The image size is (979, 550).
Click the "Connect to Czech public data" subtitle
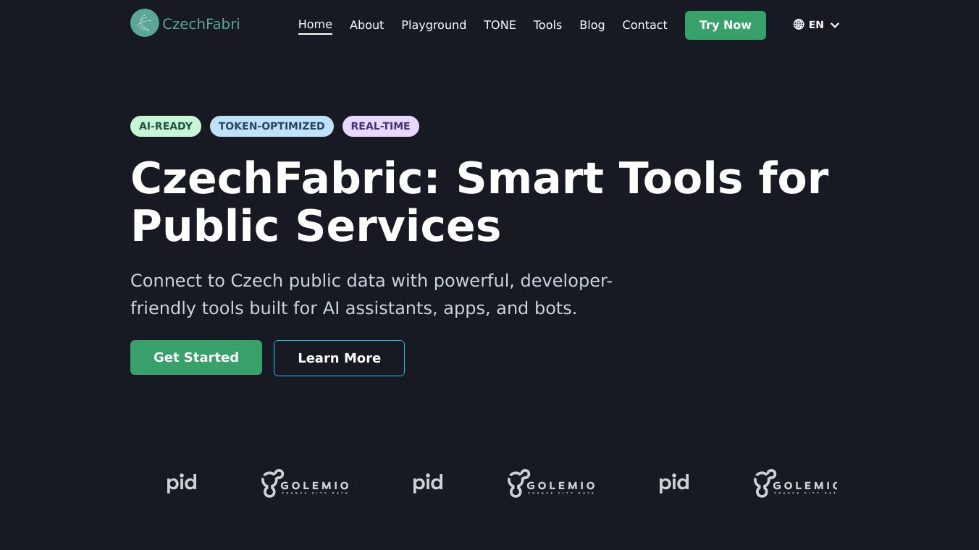point(371,295)
